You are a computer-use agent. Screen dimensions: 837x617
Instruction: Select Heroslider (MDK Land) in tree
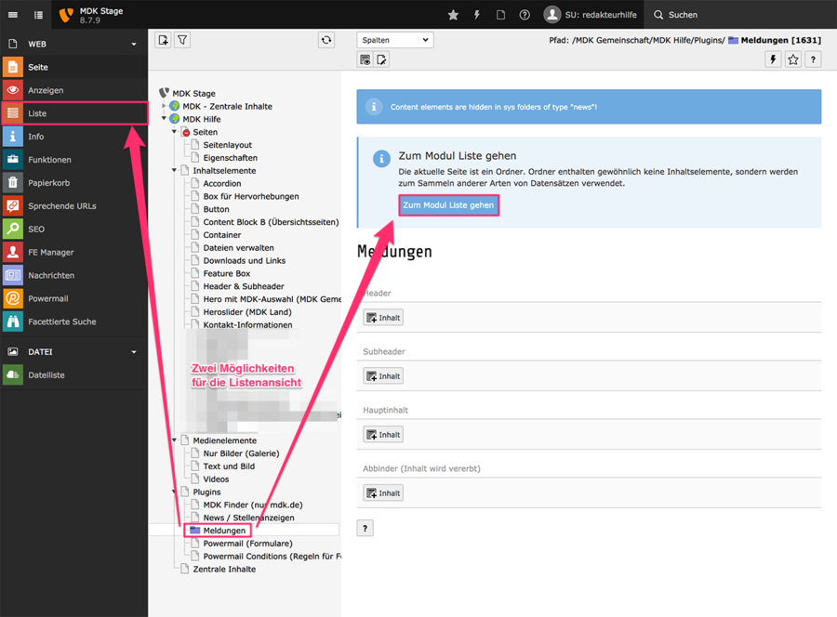click(247, 312)
